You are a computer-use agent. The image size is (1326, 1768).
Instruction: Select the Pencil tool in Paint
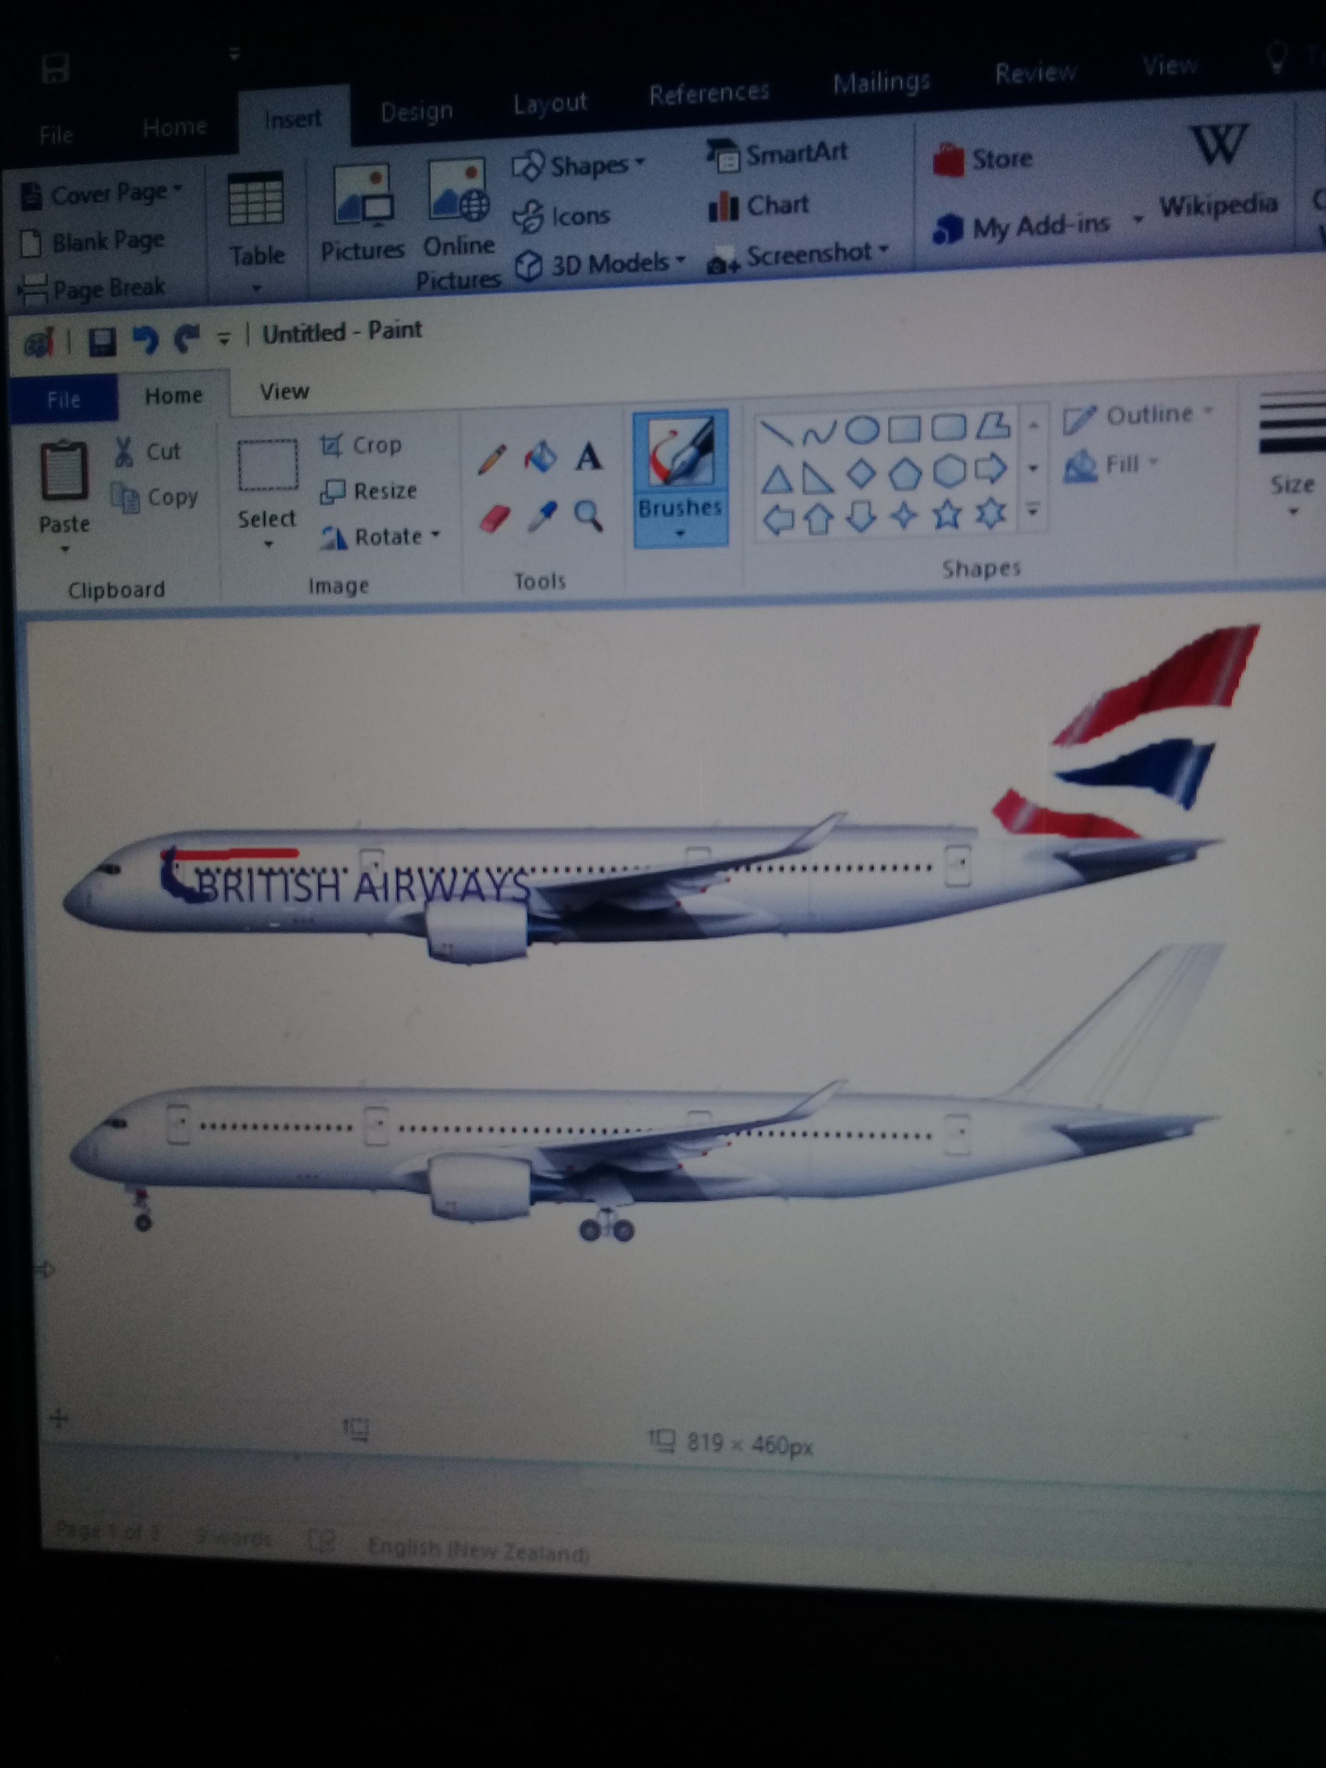tap(492, 459)
